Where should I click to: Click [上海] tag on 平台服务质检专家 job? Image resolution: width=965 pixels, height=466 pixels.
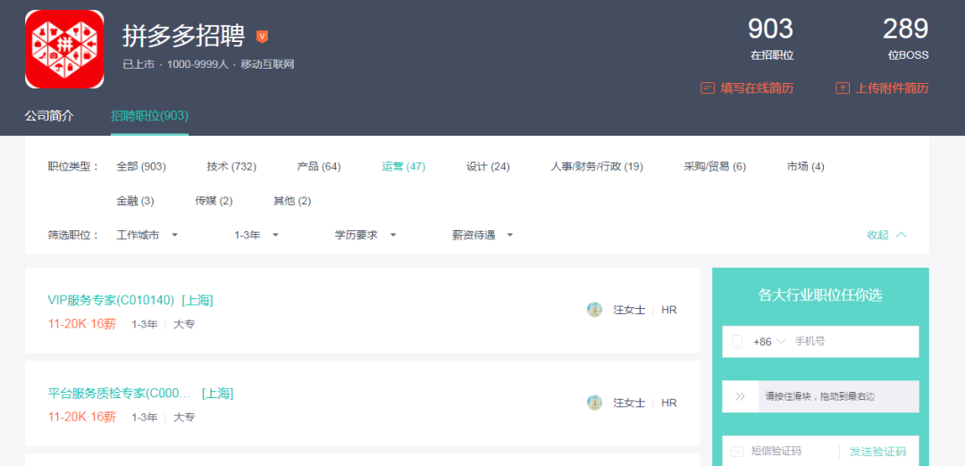[x=217, y=394]
